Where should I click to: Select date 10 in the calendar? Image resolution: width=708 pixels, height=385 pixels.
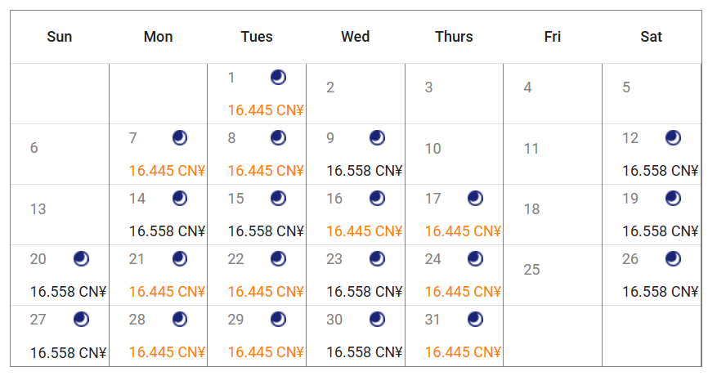point(433,149)
